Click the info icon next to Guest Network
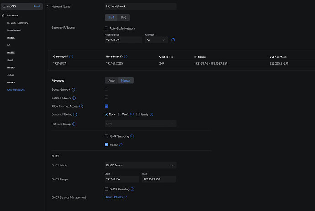This screenshot has width=315, height=211. [x=74, y=90]
